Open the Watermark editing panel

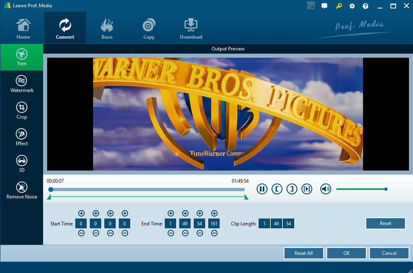[x=22, y=83]
